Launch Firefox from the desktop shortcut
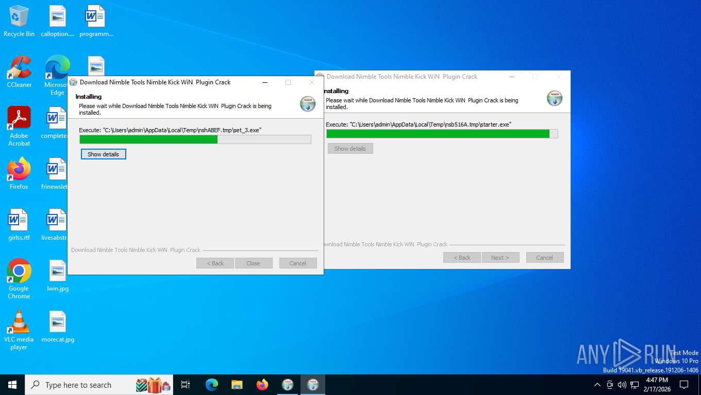This screenshot has width=701, height=395. (19, 174)
